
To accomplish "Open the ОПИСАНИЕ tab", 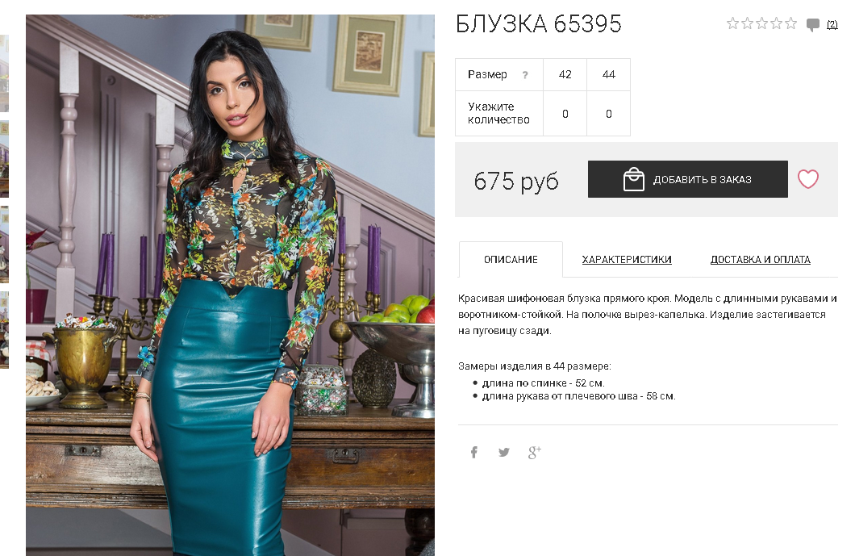I will pyautogui.click(x=511, y=260).
